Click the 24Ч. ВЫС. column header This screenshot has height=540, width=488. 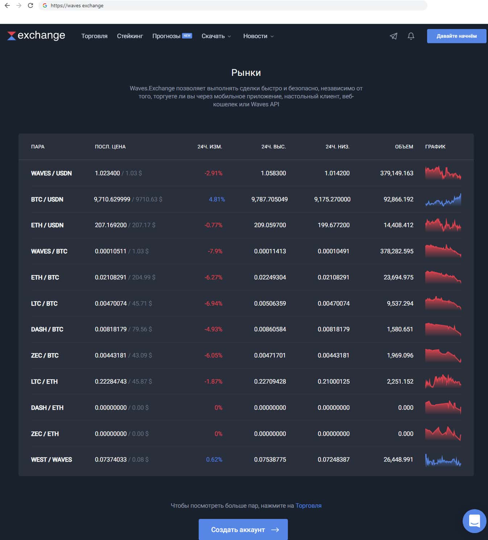(x=274, y=147)
